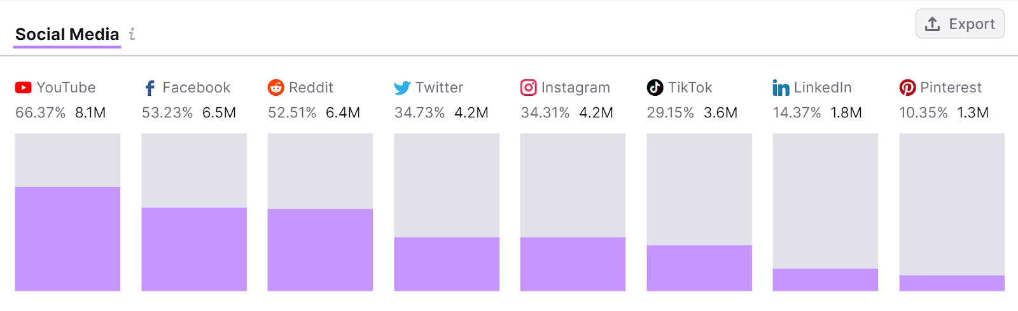Click the Instagram purple bar
This screenshot has height=311, width=1018.
[573, 264]
